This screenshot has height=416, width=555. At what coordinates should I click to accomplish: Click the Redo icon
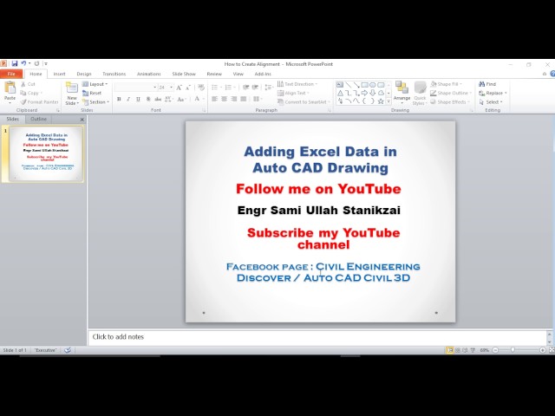[x=36, y=63]
